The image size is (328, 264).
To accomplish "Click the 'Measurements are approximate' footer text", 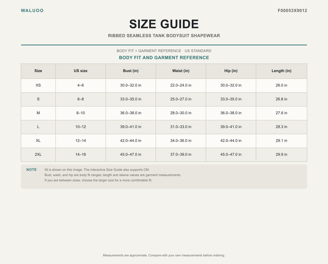I will (x=164, y=255).
